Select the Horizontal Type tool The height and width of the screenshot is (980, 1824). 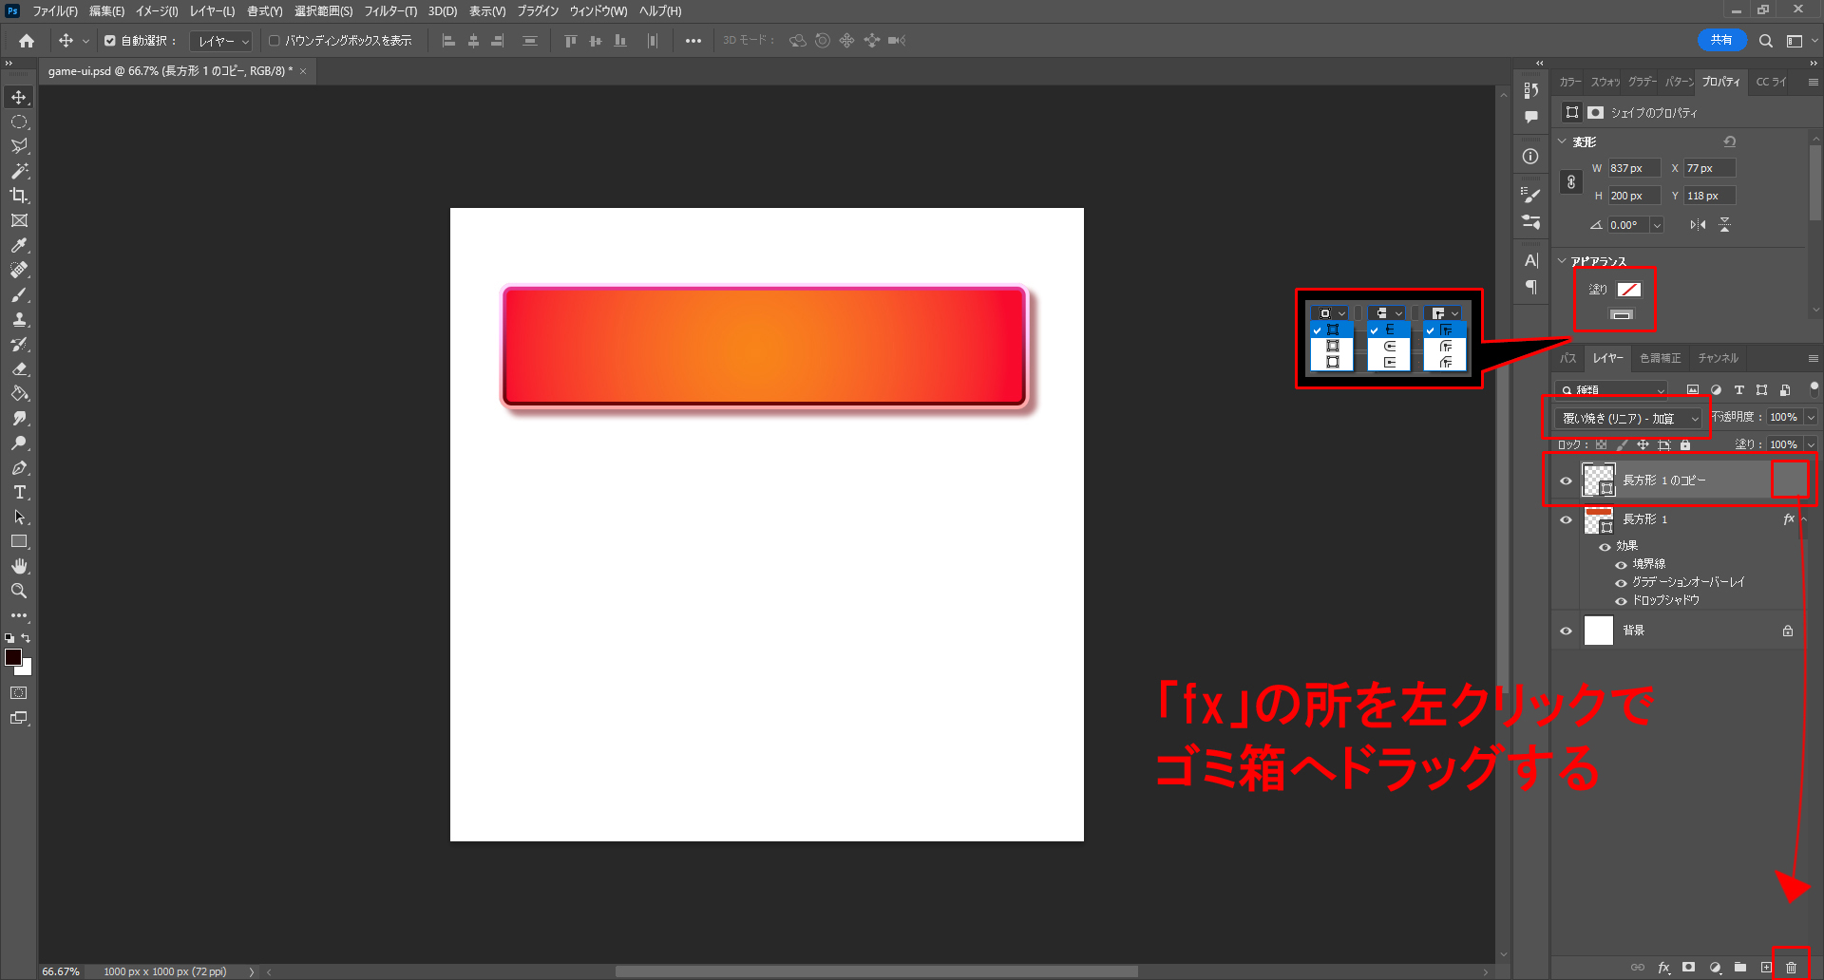click(19, 492)
